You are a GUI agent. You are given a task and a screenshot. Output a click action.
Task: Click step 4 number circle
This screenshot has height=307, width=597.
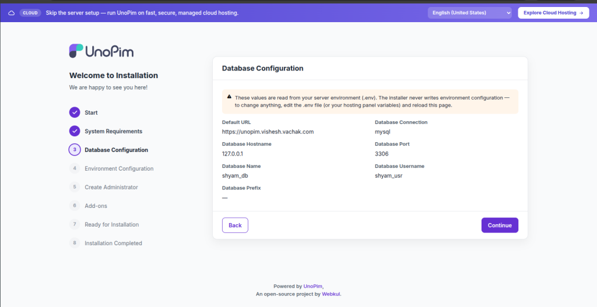pos(75,168)
